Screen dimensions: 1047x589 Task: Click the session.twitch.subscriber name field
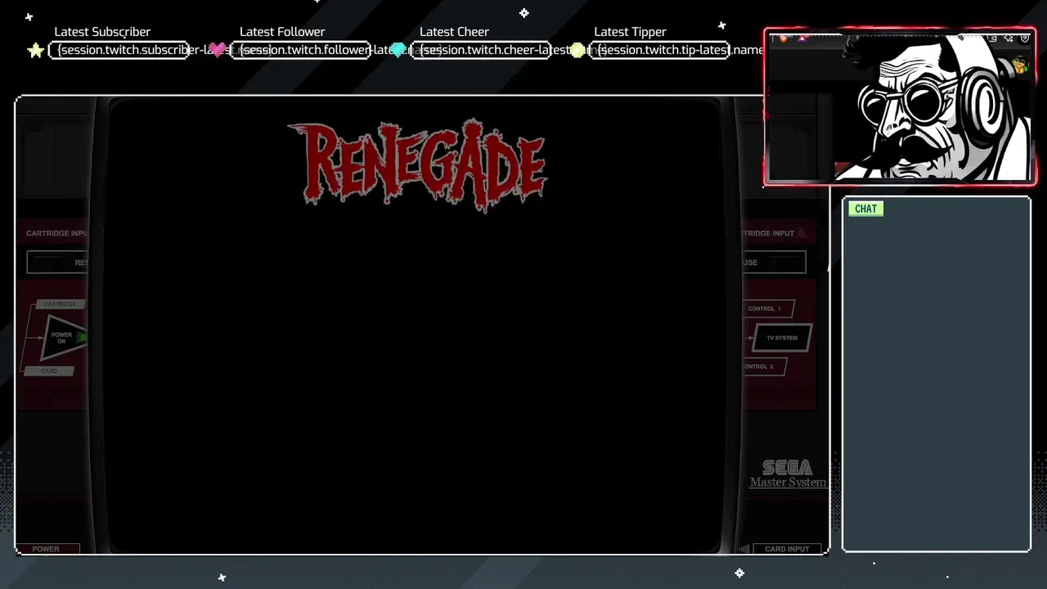point(119,50)
